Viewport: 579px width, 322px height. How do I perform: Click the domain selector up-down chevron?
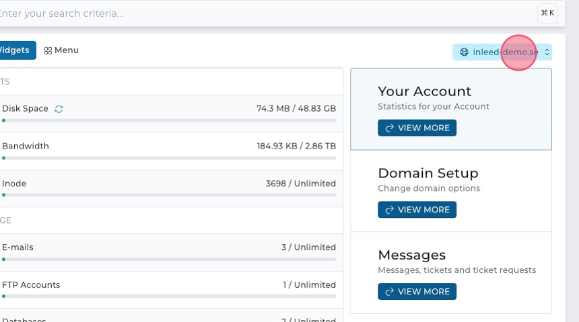(547, 52)
